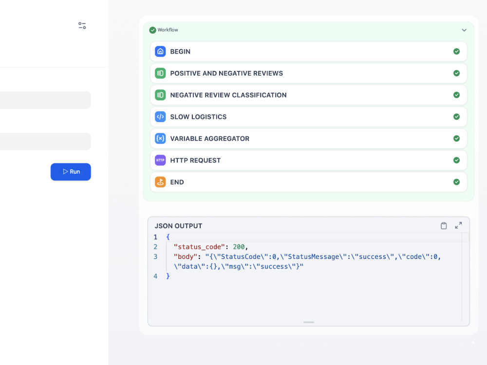Select the second gray input field
The width and height of the screenshot is (487, 365).
(45, 142)
